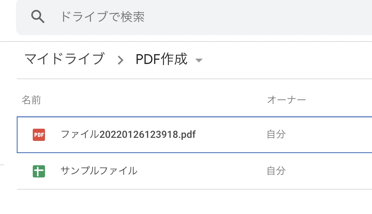Screen dimensions: 372x214
Task: Click the breadcrumb chevron after マイドライブ
Action: [x=120, y=60]
